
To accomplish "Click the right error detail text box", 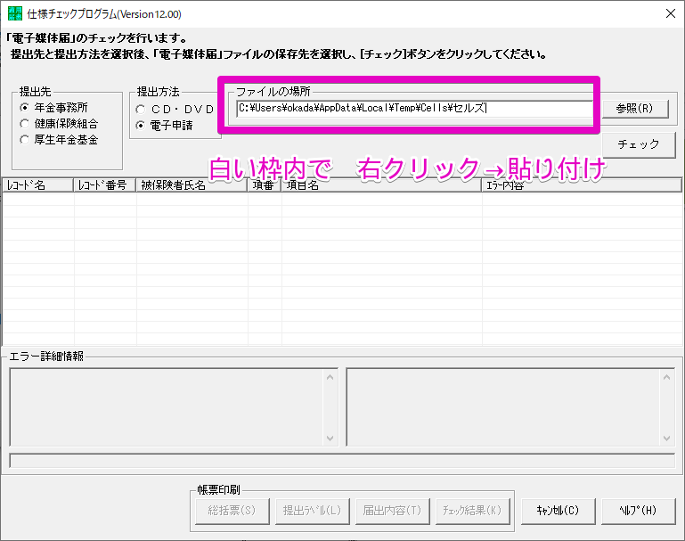I will pyautogui.click(x=510, y=407).
